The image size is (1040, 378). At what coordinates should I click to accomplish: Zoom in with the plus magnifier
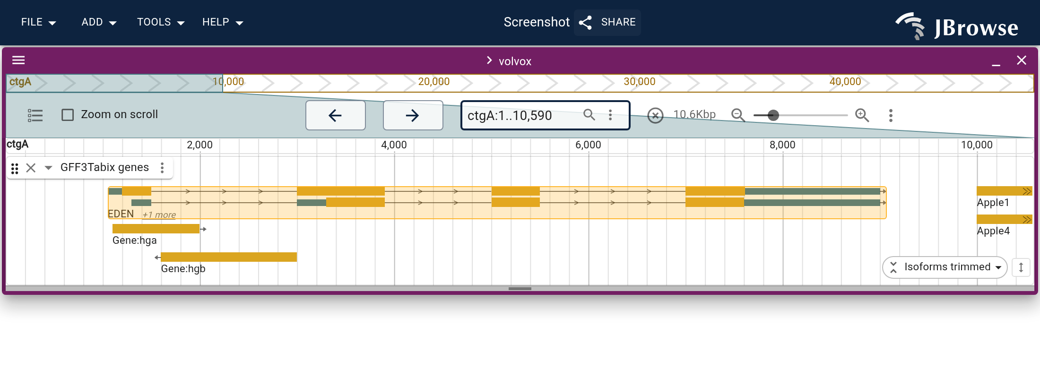[862, 115]
